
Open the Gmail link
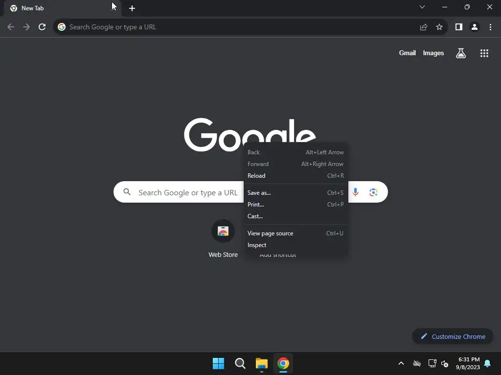[407, 53]
